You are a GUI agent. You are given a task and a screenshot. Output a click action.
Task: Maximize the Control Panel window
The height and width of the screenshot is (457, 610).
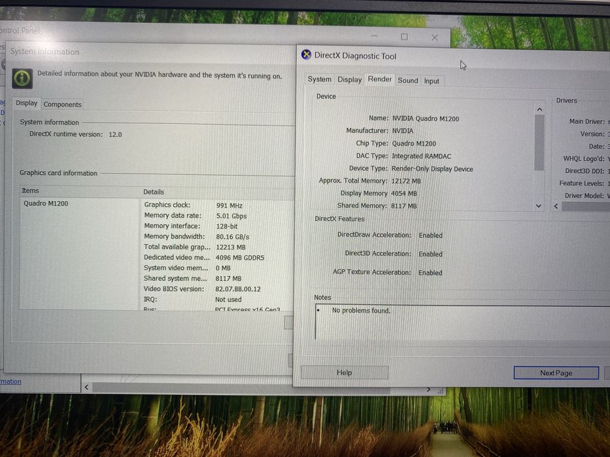[404, 37]
